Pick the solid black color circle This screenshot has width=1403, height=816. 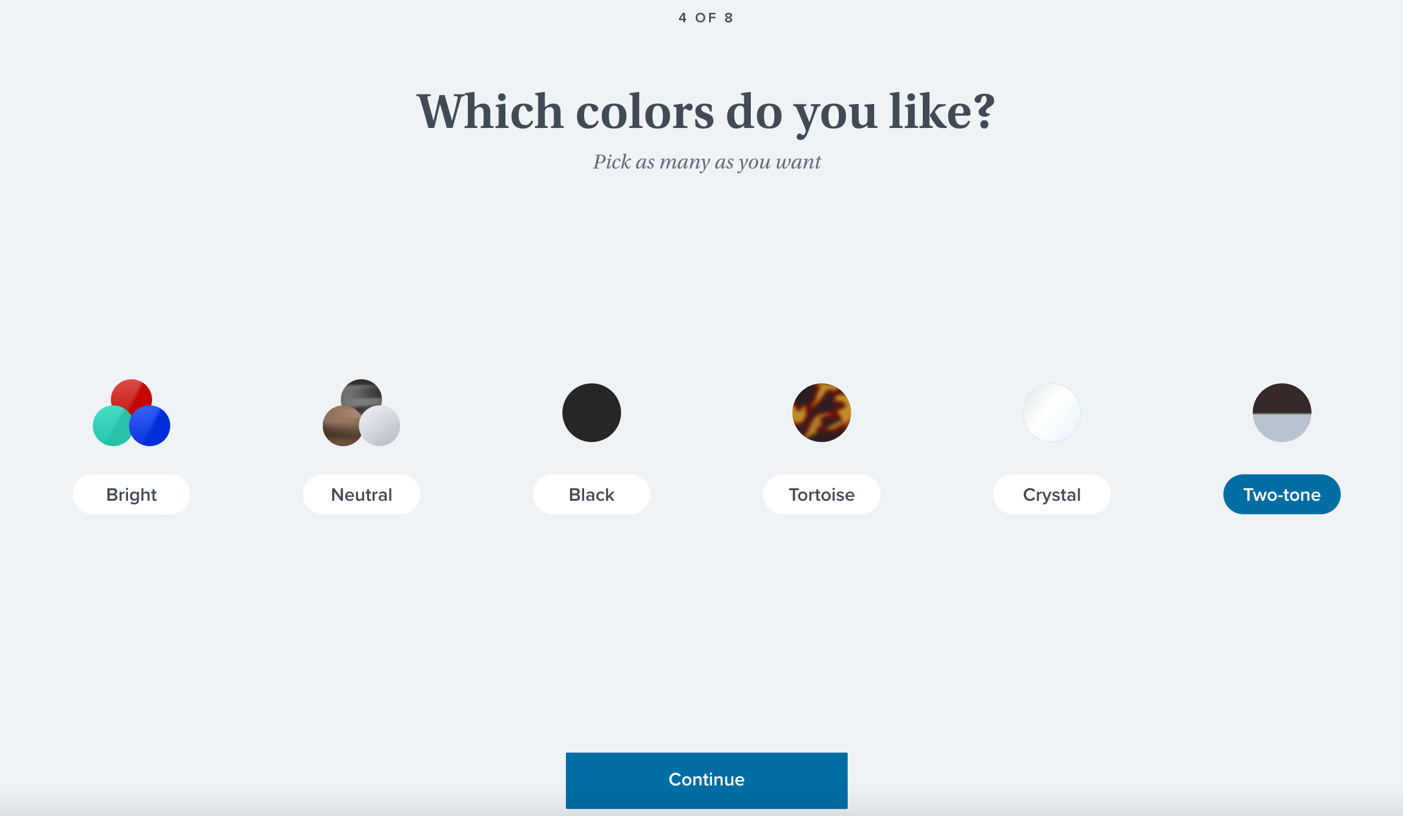click(592, 413)
